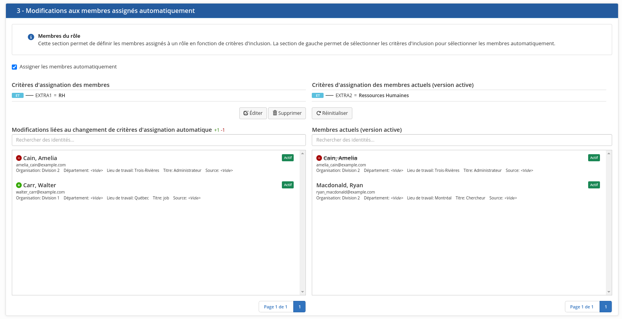Click Actif badge on Carr, Walter row
The height and width of the screenshot is (319, 622).
[288, 185]
